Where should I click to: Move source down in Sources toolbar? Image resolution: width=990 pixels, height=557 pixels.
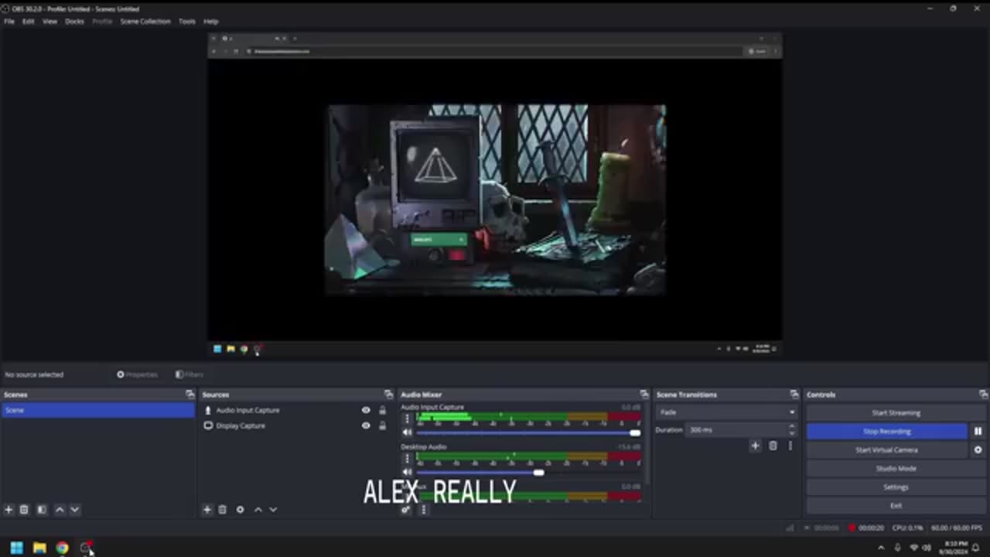[x=272, y=510]
